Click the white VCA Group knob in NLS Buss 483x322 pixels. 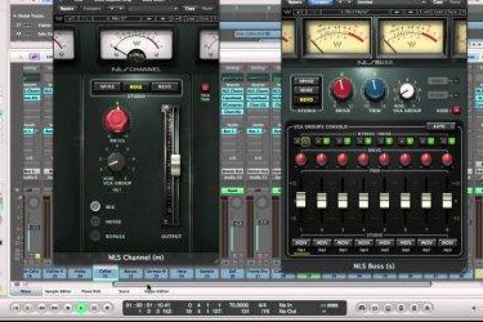pos(407,90)
